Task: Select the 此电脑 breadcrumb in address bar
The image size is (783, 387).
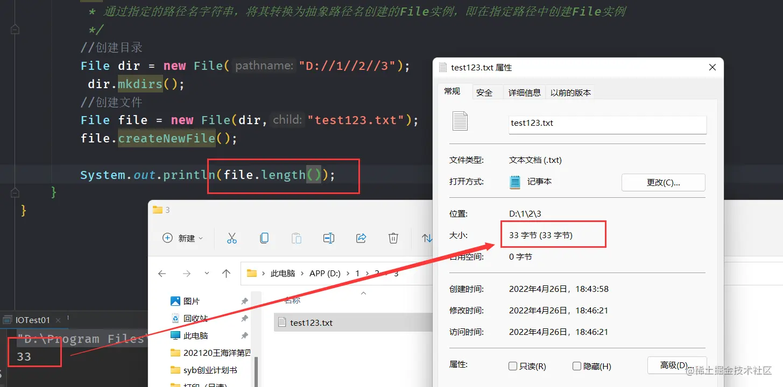Action: click(x=283, y=274)
